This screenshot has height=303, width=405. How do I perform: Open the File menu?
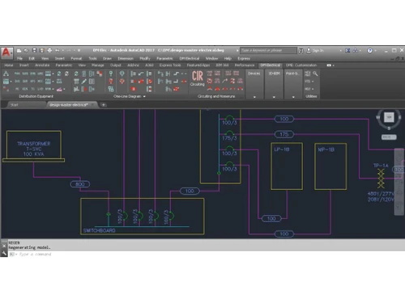pyautogui.click(x=19, y=58)
